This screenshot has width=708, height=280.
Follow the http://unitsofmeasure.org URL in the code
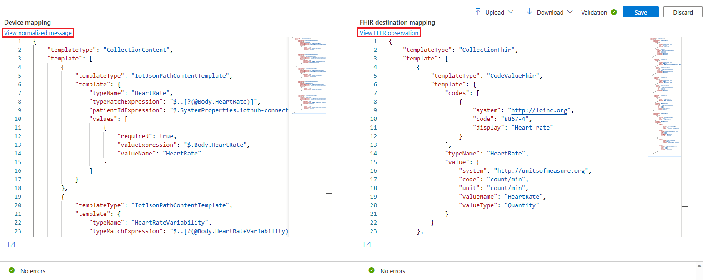541,171
